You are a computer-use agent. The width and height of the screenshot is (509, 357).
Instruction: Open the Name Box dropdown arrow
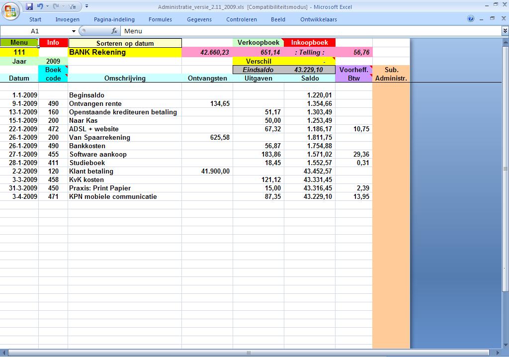[x=74, y=31]
